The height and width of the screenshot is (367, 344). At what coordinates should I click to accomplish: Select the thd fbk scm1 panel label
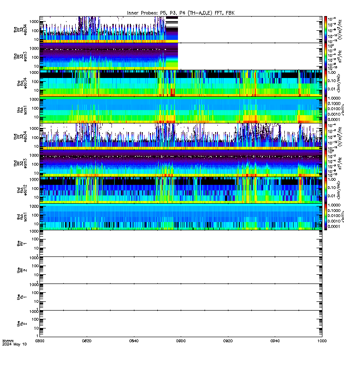point(22,217)
